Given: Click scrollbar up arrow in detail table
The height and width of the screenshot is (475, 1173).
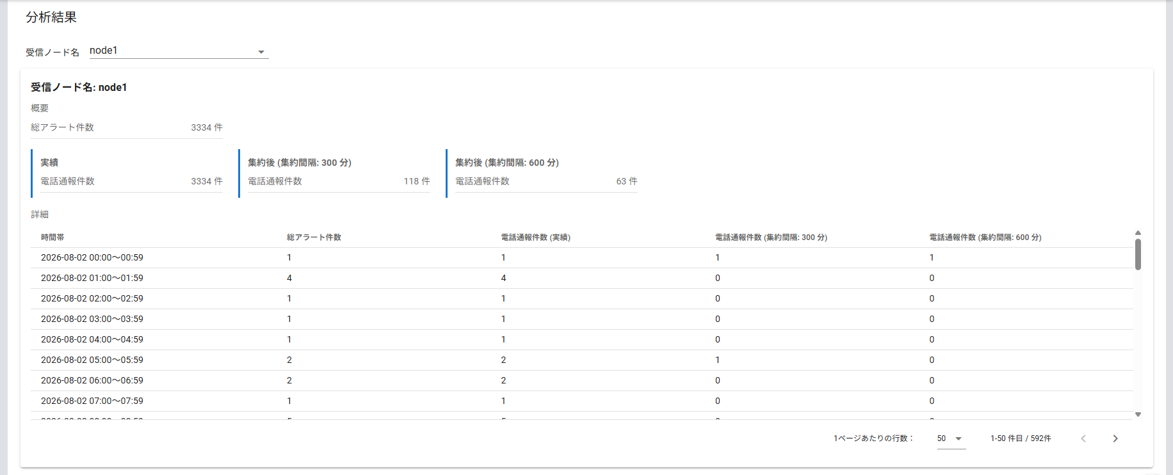Looking at the screenshot, I should pos(1138,233).
